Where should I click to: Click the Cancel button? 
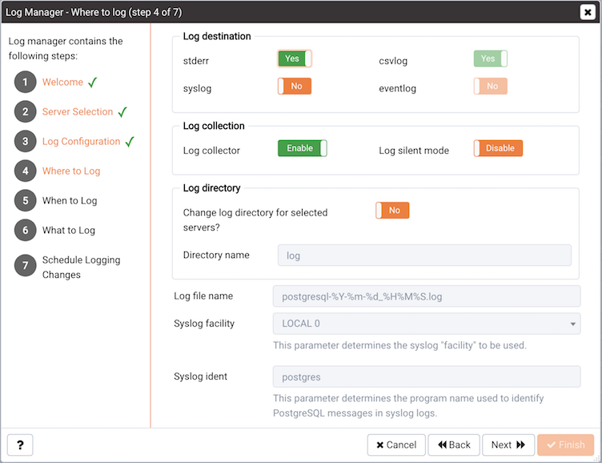pyautogui.click(x=396, y=445)
